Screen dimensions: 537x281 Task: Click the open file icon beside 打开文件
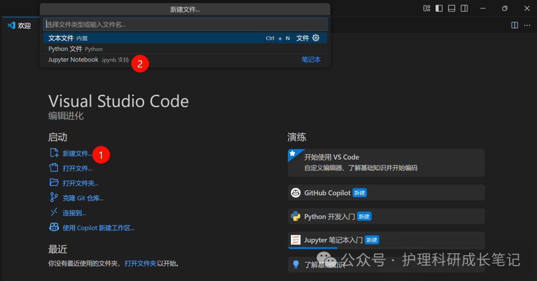click(x=54, y=168)
